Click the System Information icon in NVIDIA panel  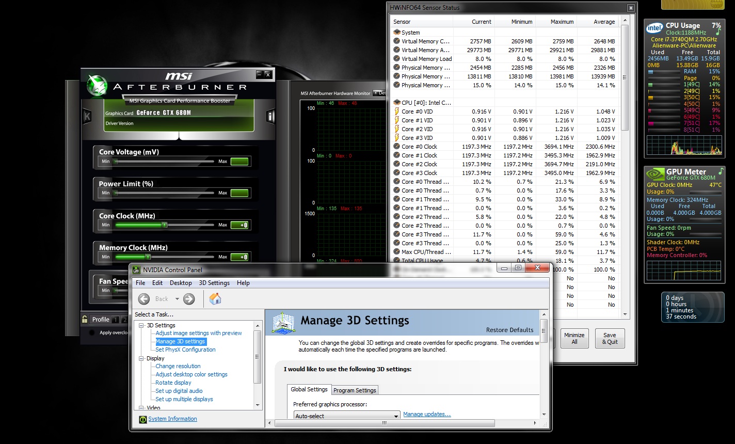click(x=143, y=419)
